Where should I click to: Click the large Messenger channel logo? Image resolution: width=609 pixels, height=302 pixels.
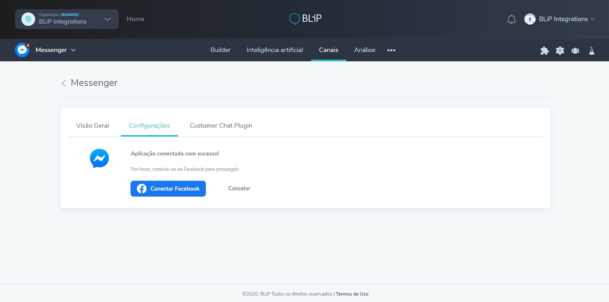pyautogui.click(x=99, y=158)
